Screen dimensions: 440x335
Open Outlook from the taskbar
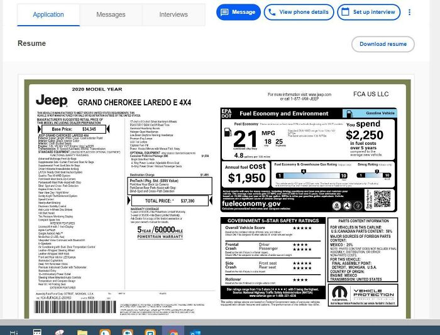click(195, 332)
